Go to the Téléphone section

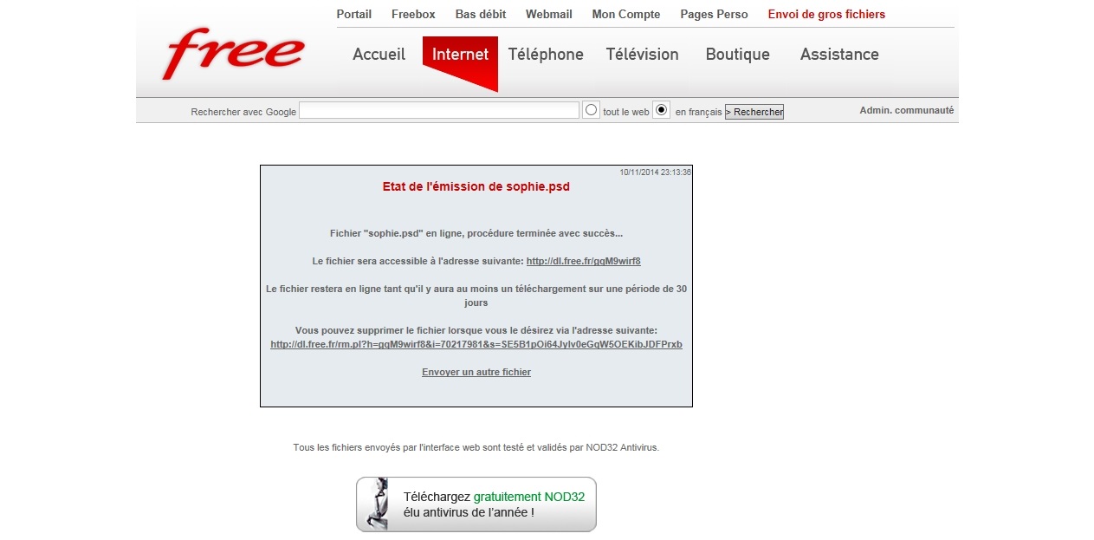(x=546, y=55)
